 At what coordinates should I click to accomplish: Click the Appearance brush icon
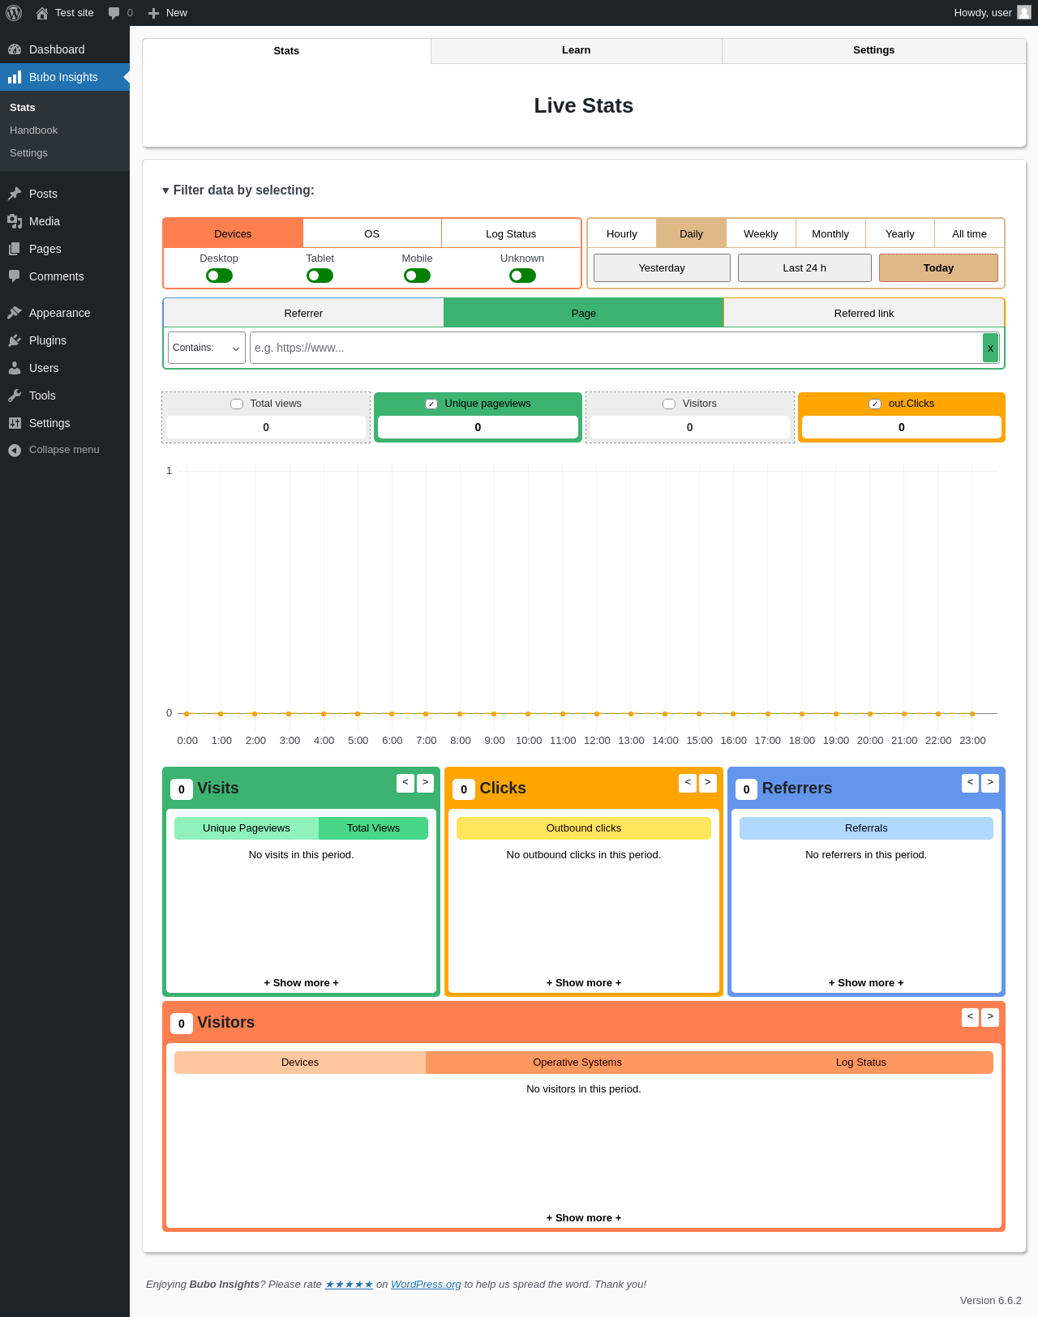click(15, 313)
